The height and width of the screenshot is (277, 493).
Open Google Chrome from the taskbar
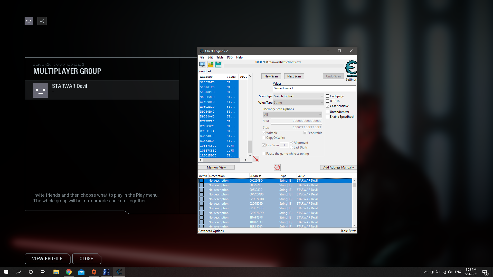[69, 272]
